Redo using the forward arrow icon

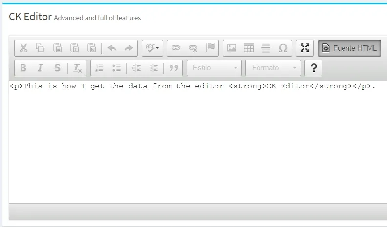click(129, 48)
